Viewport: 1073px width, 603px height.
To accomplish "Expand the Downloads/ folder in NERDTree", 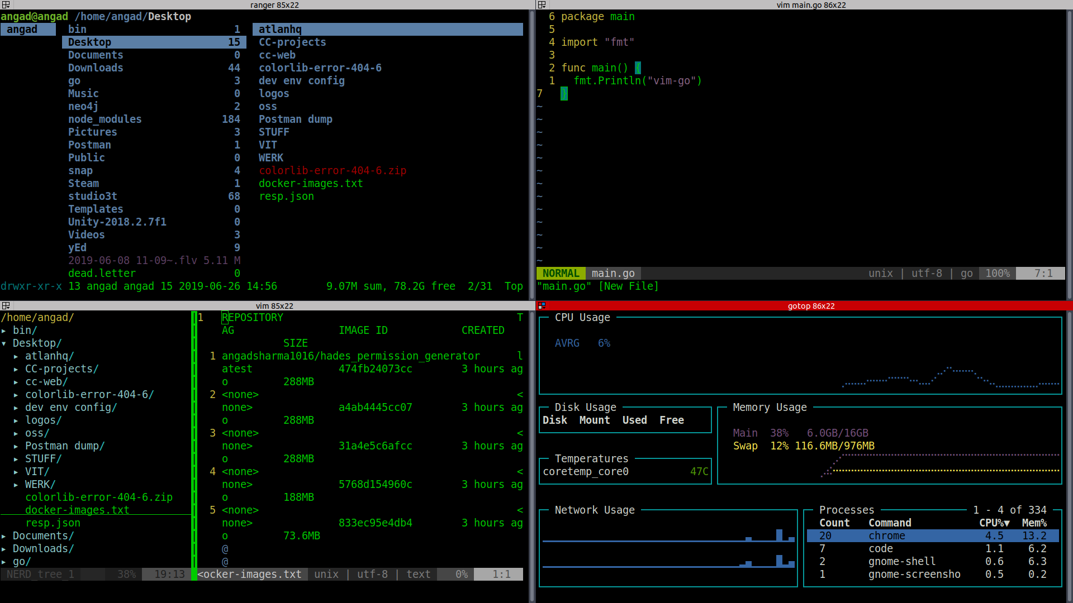I will coord(43,548).
